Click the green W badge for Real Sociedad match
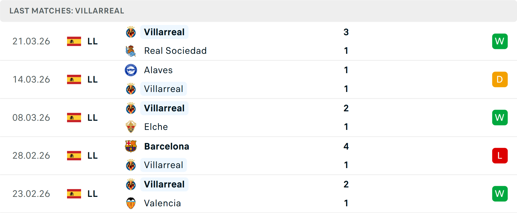This screenshot has width=517, height=213. 500,41
